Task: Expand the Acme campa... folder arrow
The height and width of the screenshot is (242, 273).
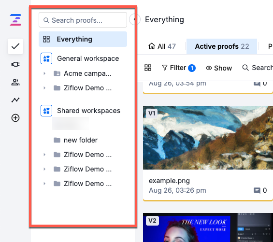Action: coord(44,73)
